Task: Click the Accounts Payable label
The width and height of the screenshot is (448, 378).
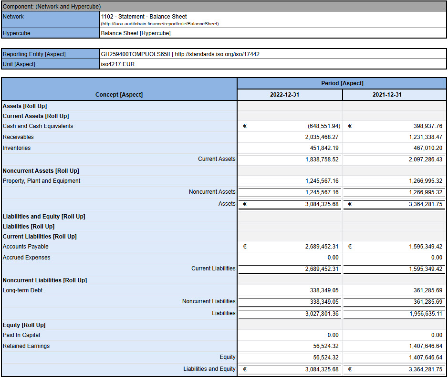Action: [x=25, y=246]
